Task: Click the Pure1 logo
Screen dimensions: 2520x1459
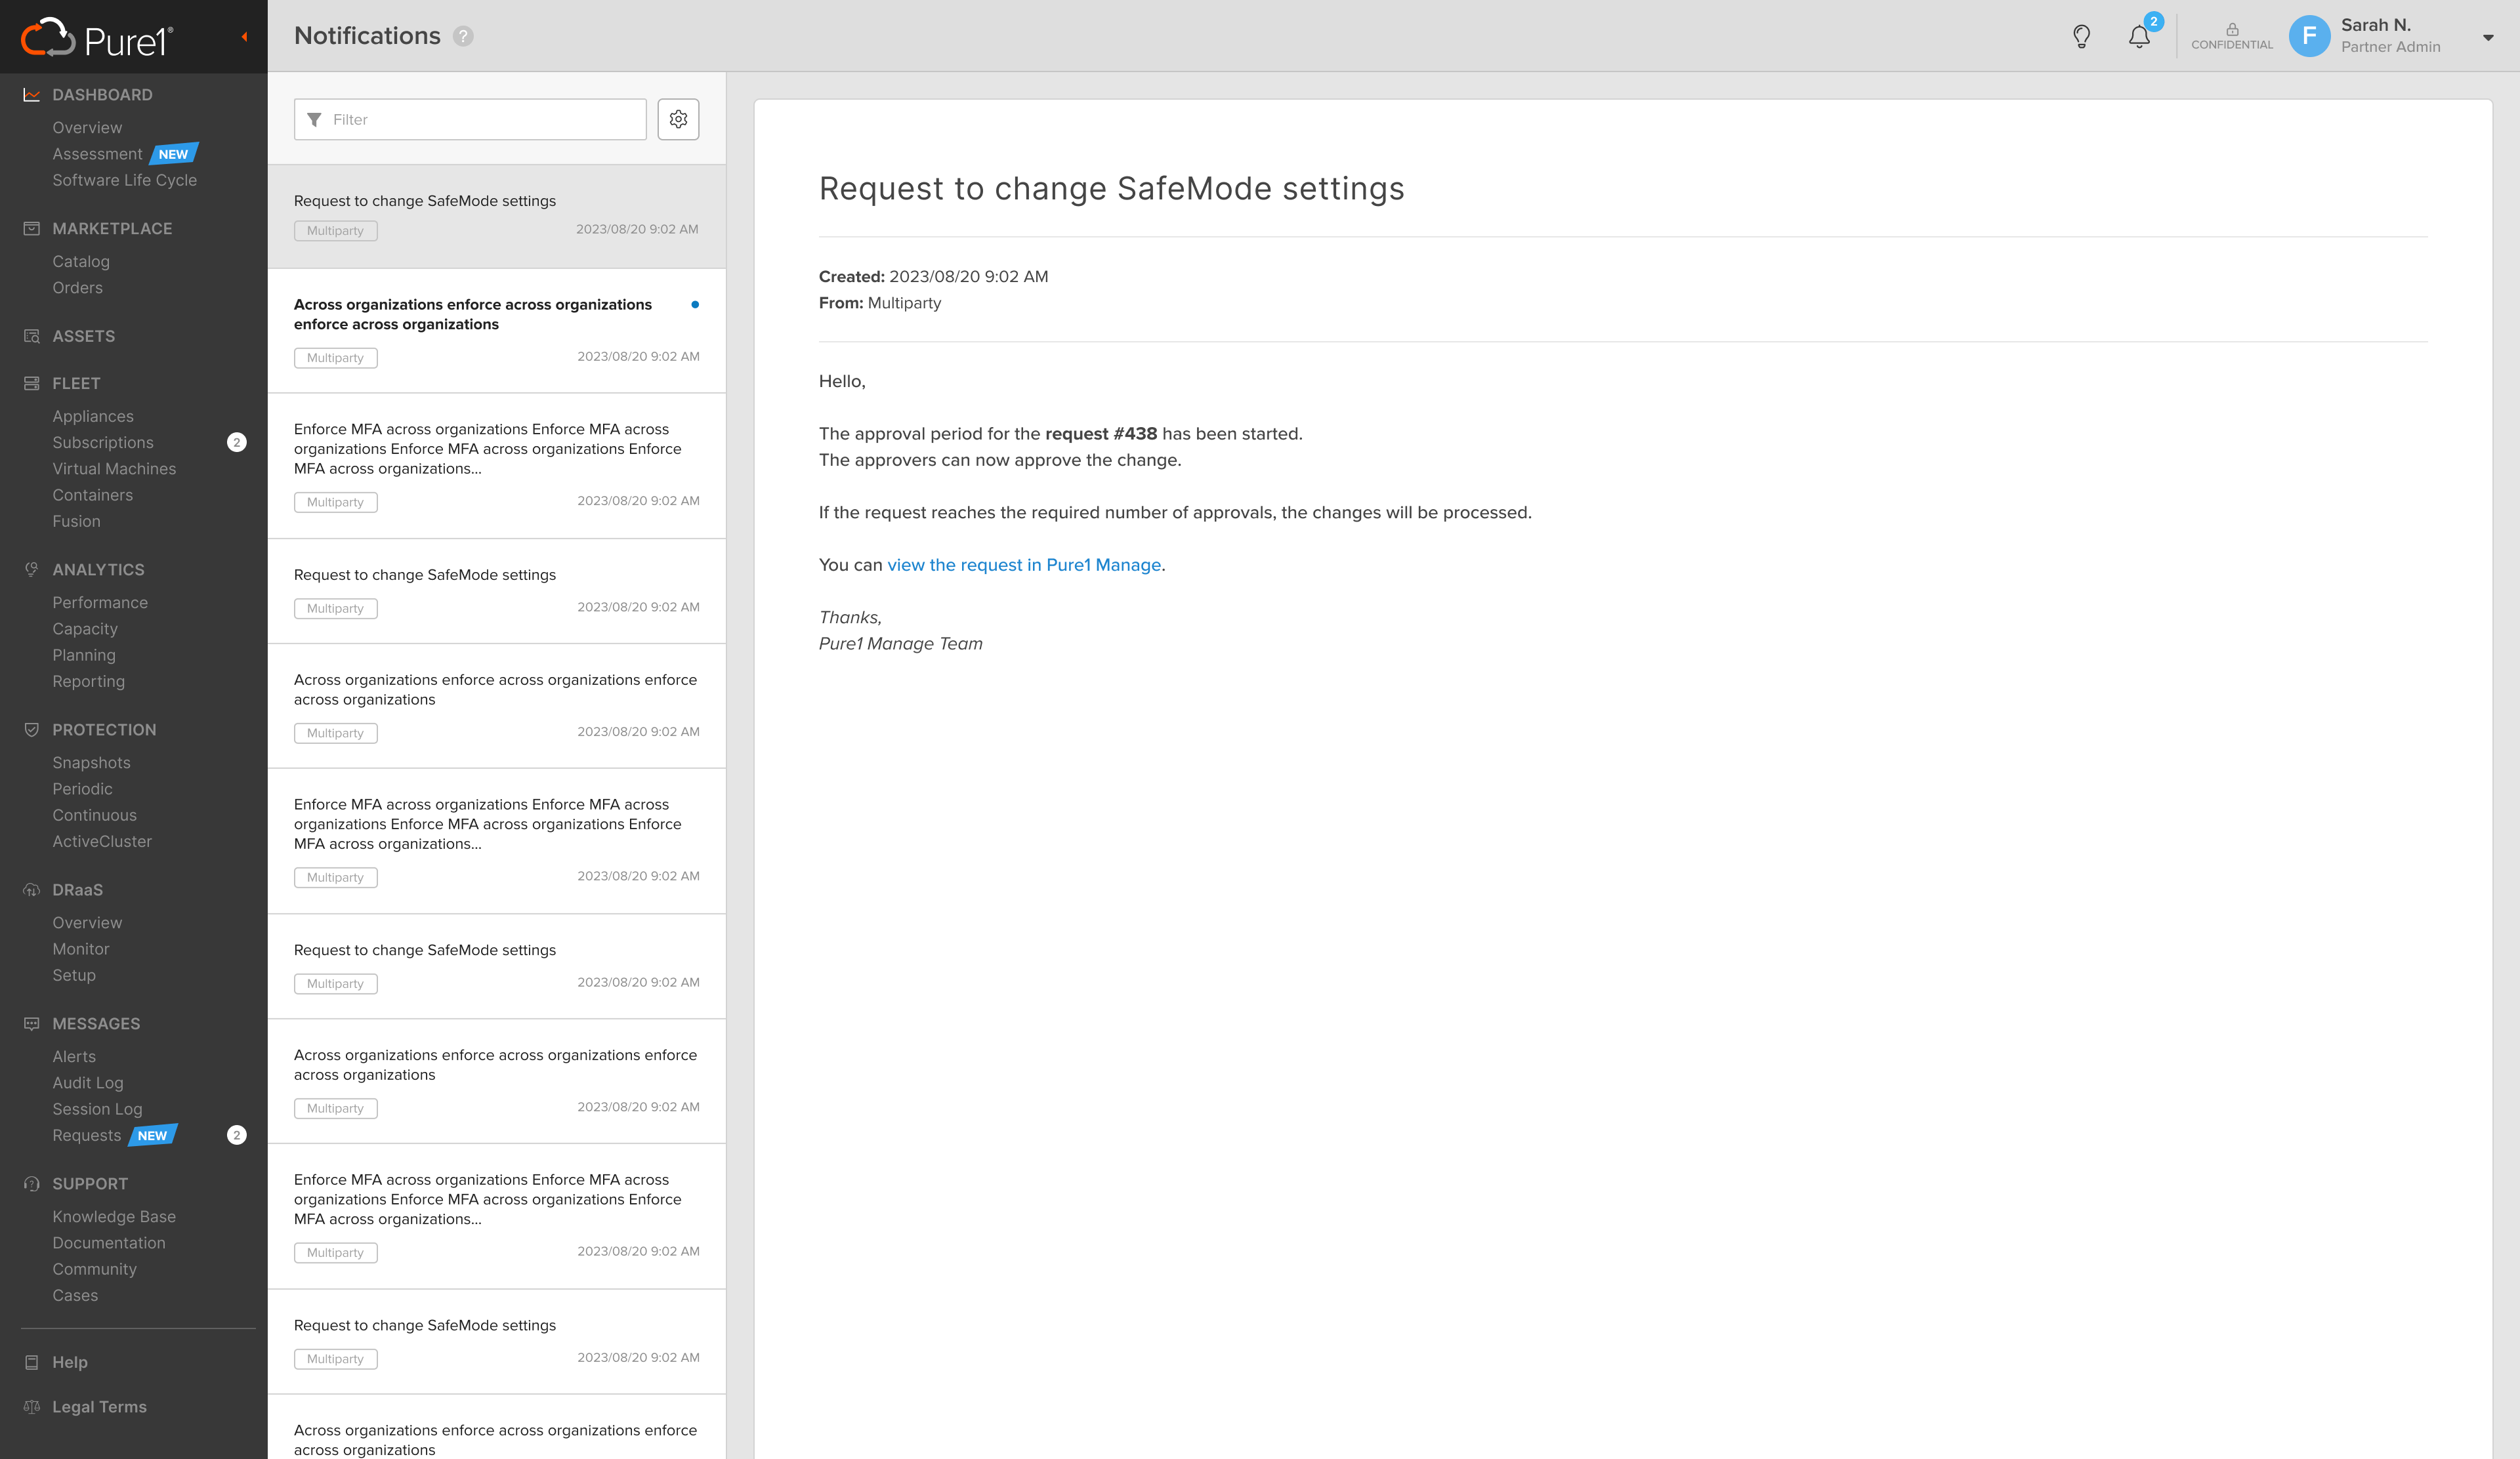Action: (97, 38)
